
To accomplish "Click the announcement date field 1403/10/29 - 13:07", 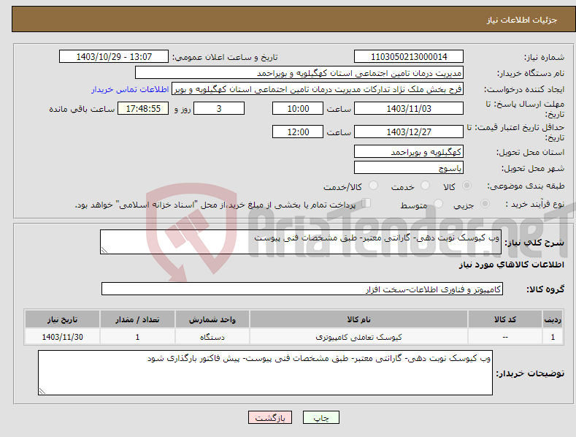I will click(114, 57).
